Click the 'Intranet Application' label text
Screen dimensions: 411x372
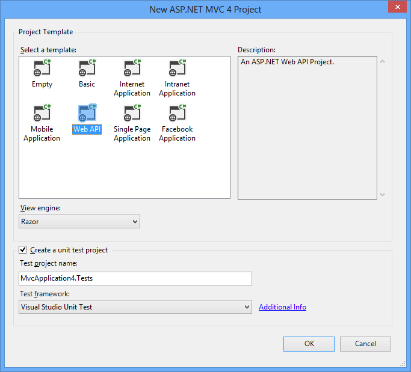tap(177, 88)
